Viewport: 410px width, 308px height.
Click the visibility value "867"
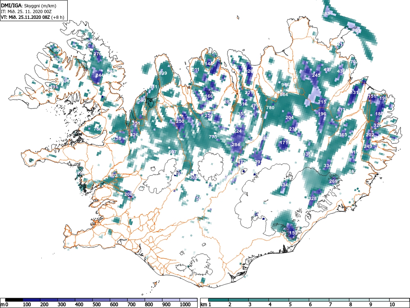(353, 171)
